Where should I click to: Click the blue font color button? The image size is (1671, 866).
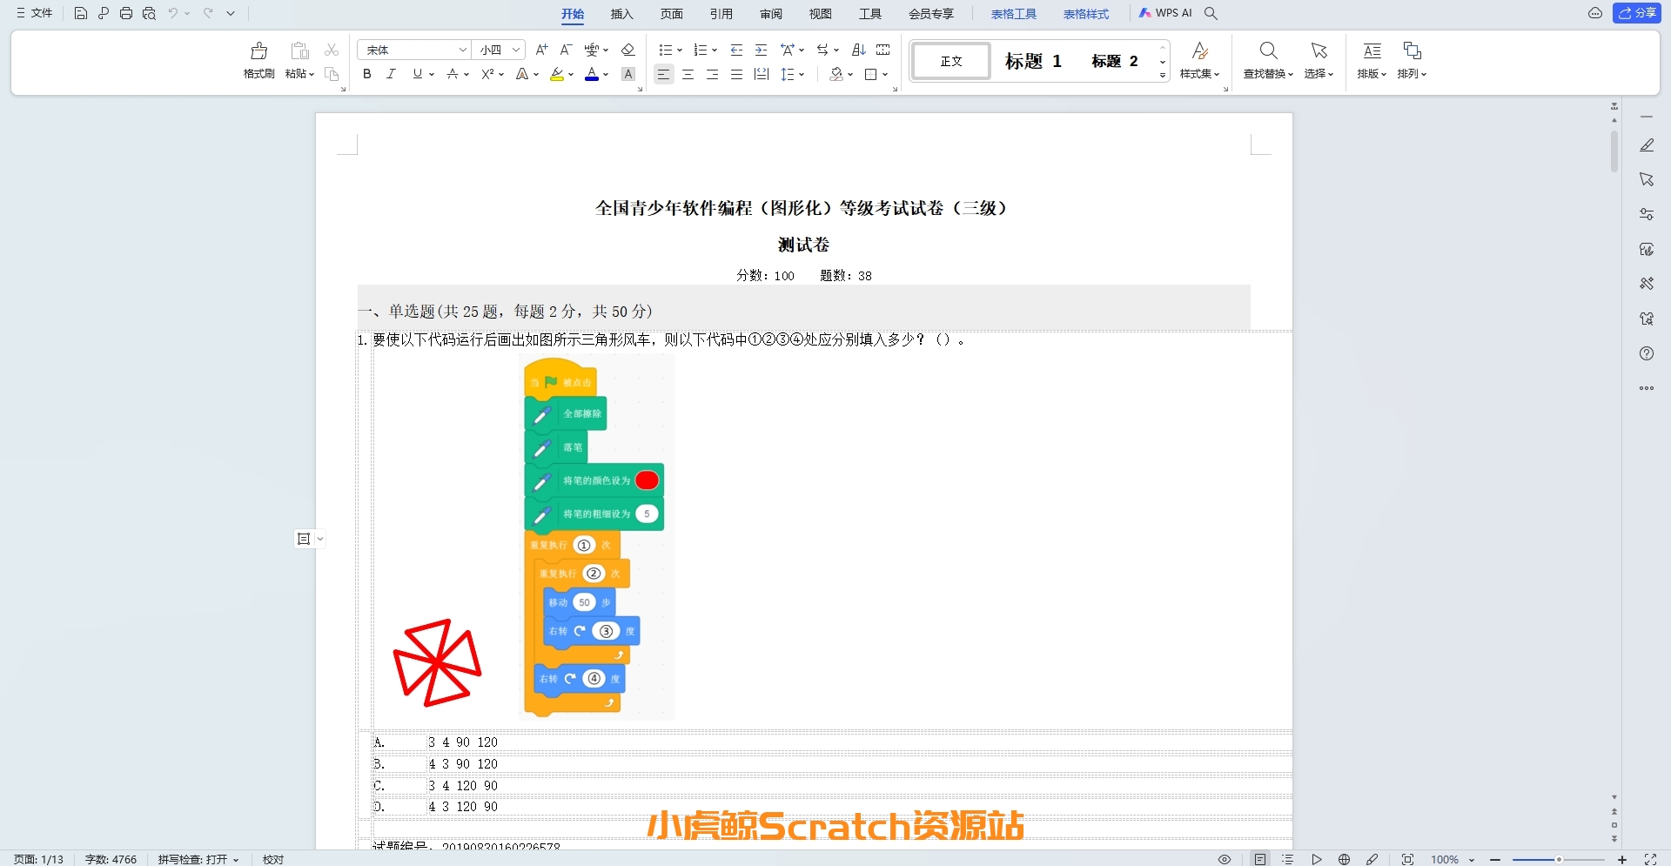point(592,75)
